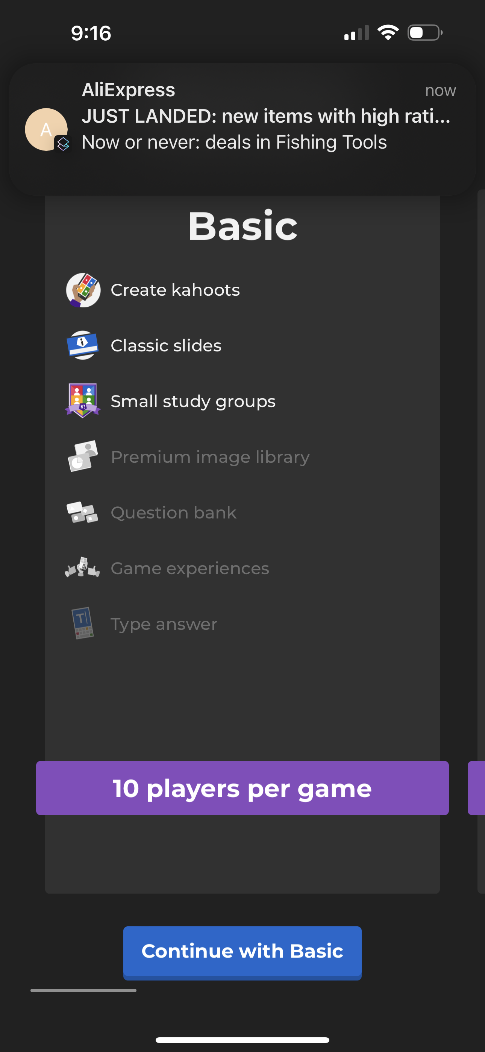Screen dimensions: 485x1052
Task: Select the Question bank cards icon
Action: click(83, 512)
